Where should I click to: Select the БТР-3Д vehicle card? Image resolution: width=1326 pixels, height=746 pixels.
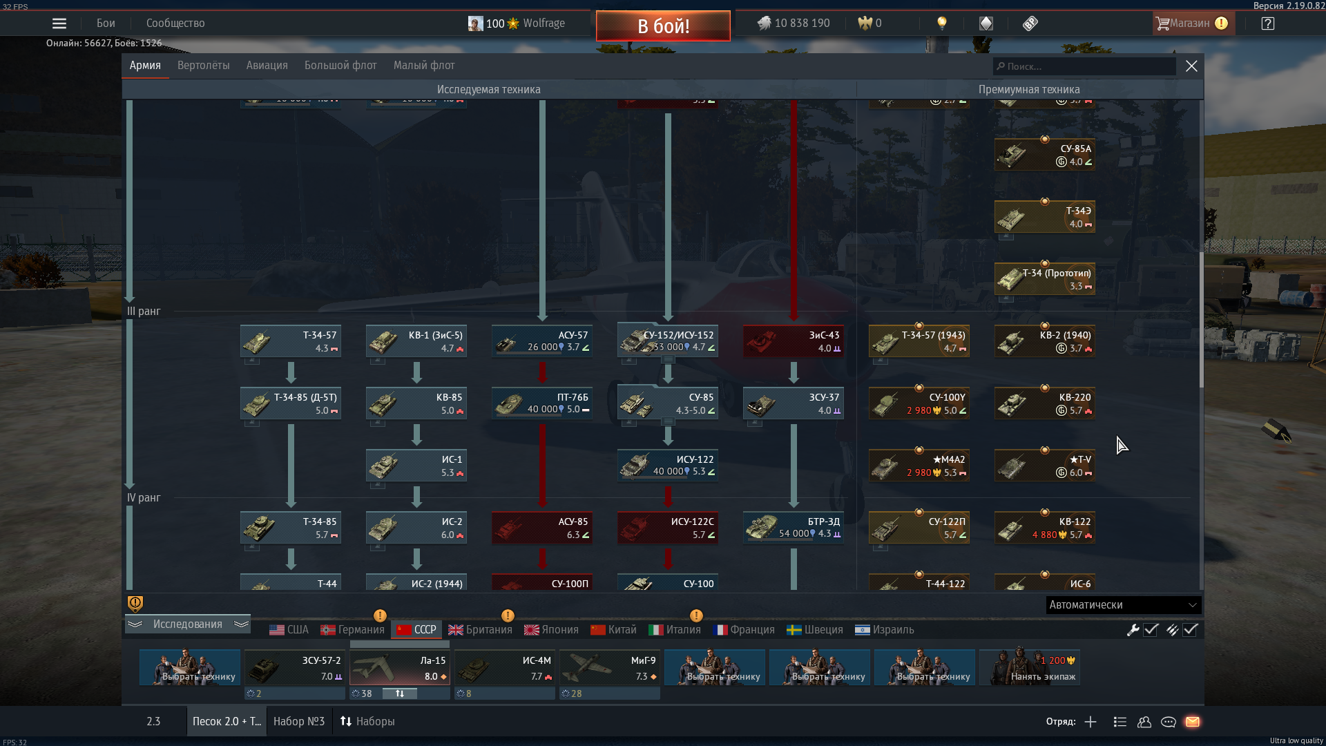(793, 528)
